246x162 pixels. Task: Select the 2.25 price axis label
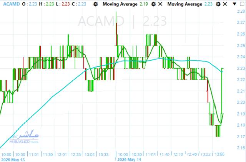(x=241, y=46)
